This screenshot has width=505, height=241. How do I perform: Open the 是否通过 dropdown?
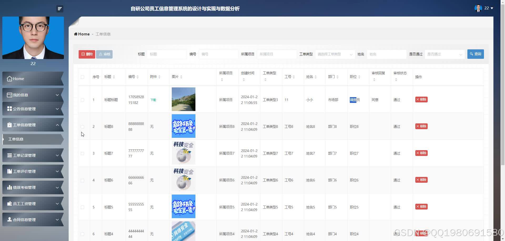444,54
